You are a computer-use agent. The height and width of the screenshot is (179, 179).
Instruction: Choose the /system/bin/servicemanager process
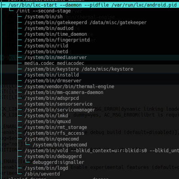click(x=60, y=110)
